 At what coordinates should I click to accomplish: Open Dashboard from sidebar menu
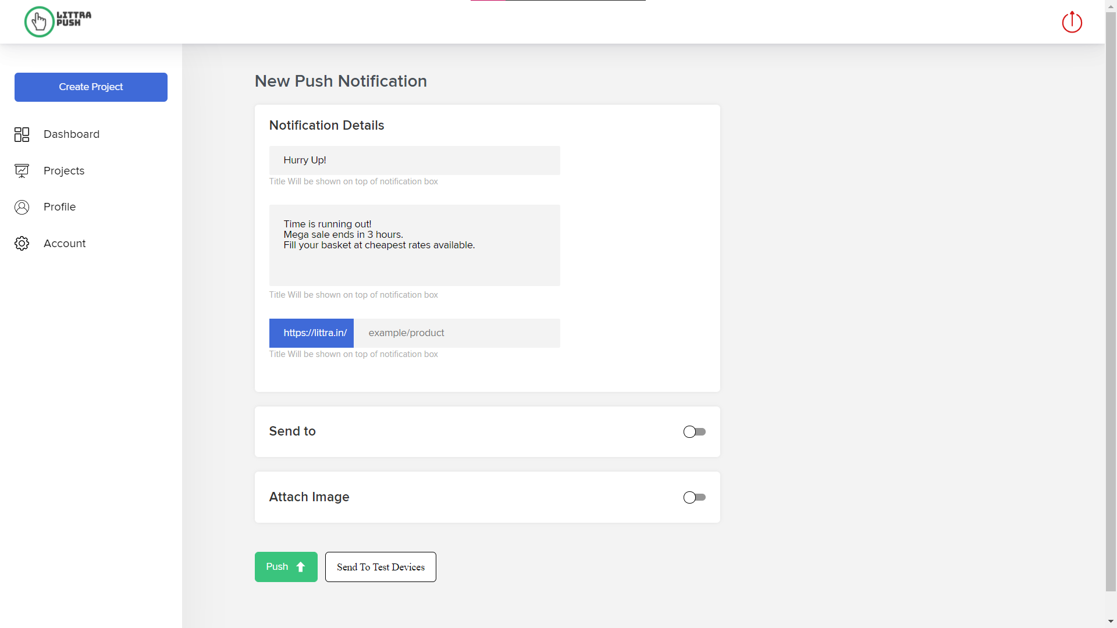click(71, 134)
